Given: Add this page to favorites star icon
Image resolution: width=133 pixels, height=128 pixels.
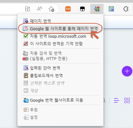Looking at the screenshot, I should pos(51,9).
